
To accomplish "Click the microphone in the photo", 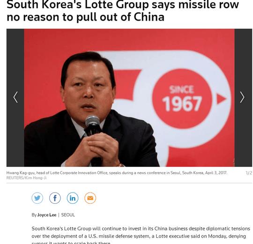I will [x=93, y=126].
